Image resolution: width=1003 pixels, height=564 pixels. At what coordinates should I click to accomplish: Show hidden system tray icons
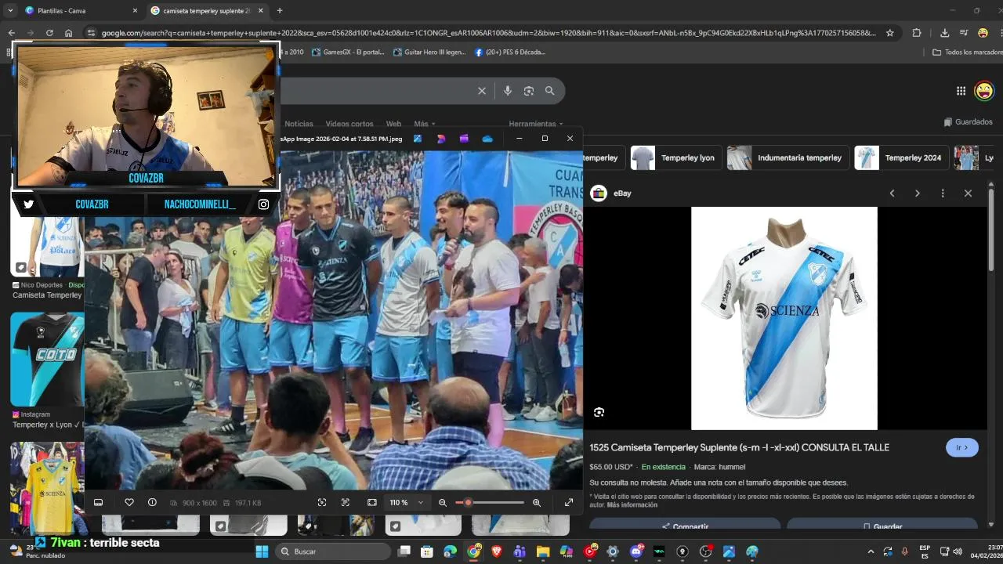coord(870,551)
